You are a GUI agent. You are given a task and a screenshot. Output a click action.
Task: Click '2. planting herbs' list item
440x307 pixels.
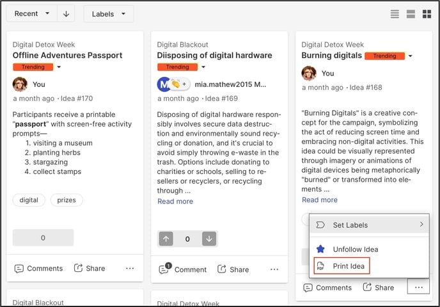click(52, 153)
